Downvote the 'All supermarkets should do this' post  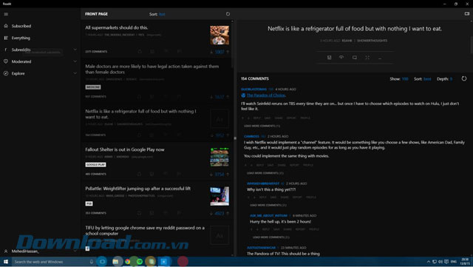(211, 52)
